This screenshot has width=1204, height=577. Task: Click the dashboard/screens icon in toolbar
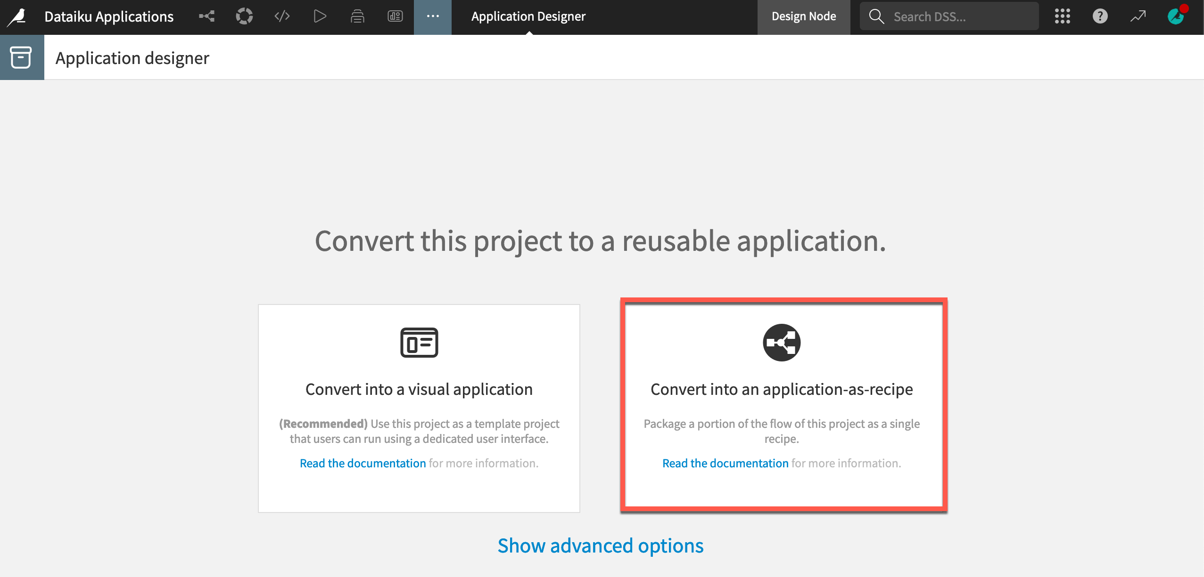click(396, 17)
